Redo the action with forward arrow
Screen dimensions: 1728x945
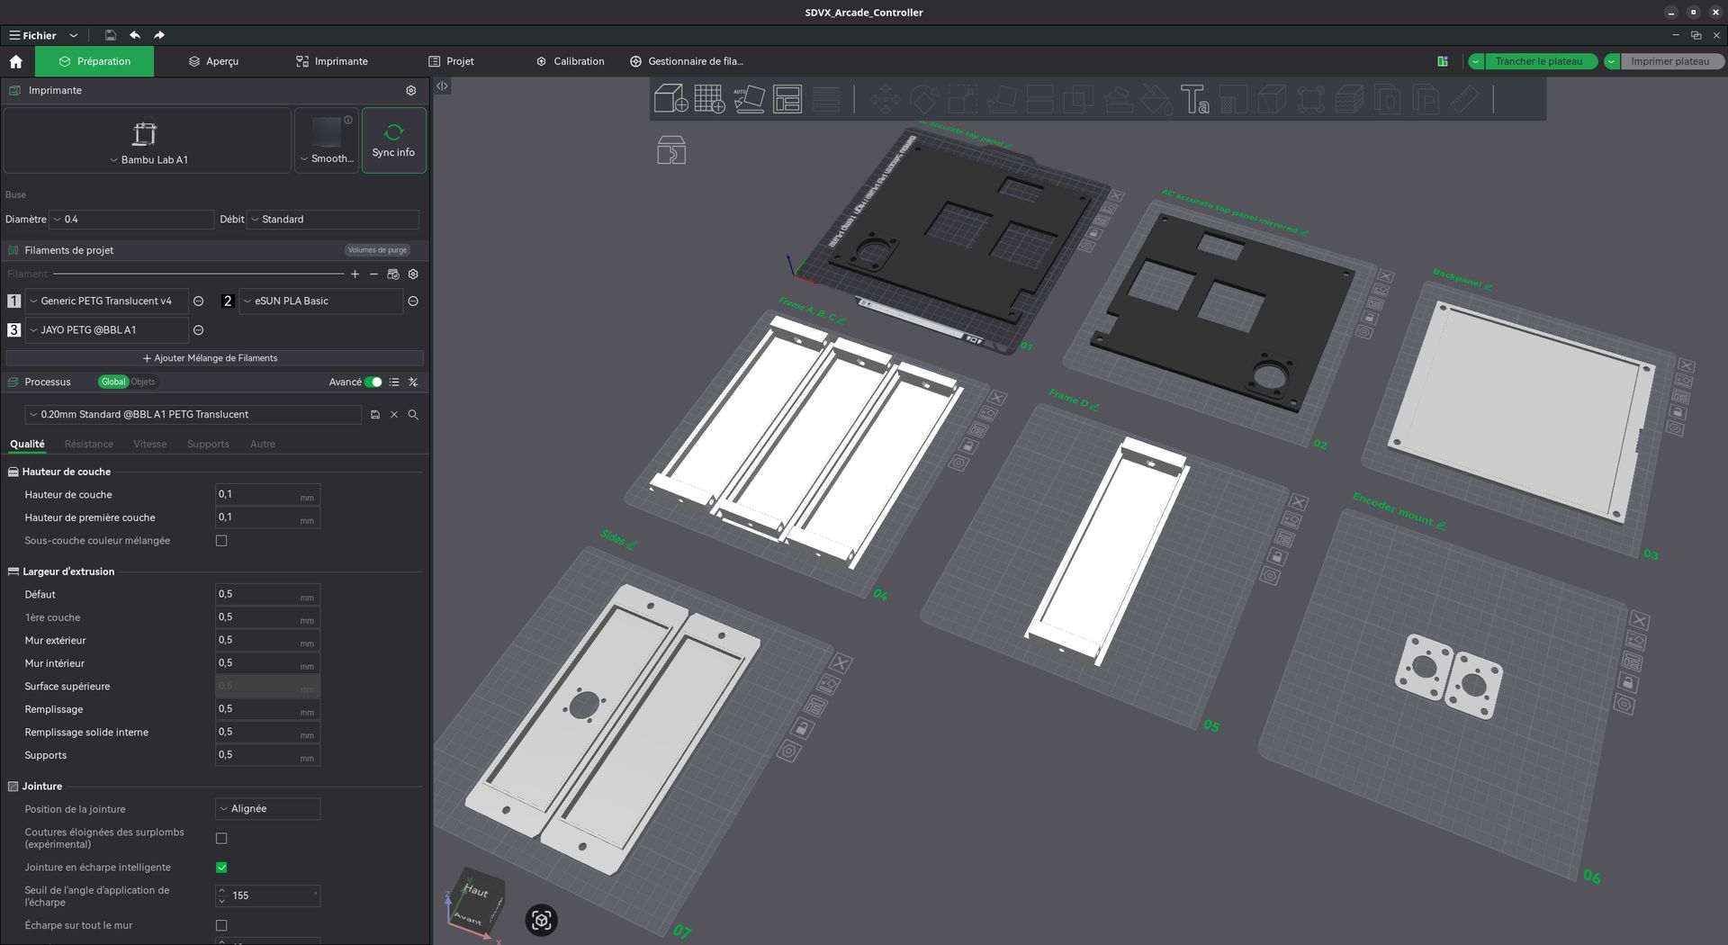[x=159, y=35]
